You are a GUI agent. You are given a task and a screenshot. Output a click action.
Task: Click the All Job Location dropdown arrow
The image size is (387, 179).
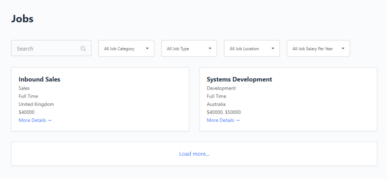[273, 49]
